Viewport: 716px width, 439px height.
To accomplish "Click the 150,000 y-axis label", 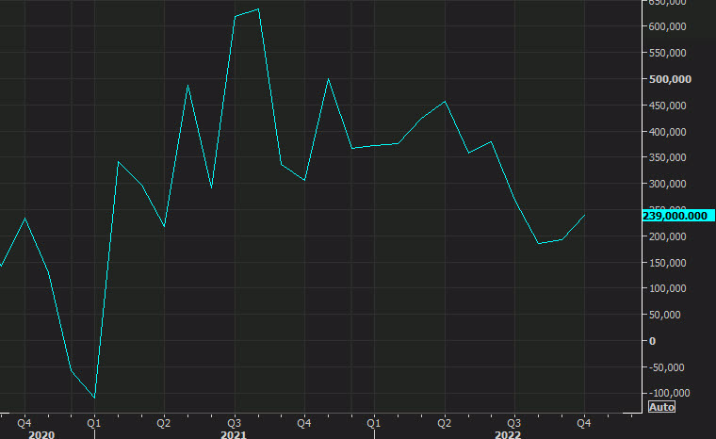I will 667,263.
